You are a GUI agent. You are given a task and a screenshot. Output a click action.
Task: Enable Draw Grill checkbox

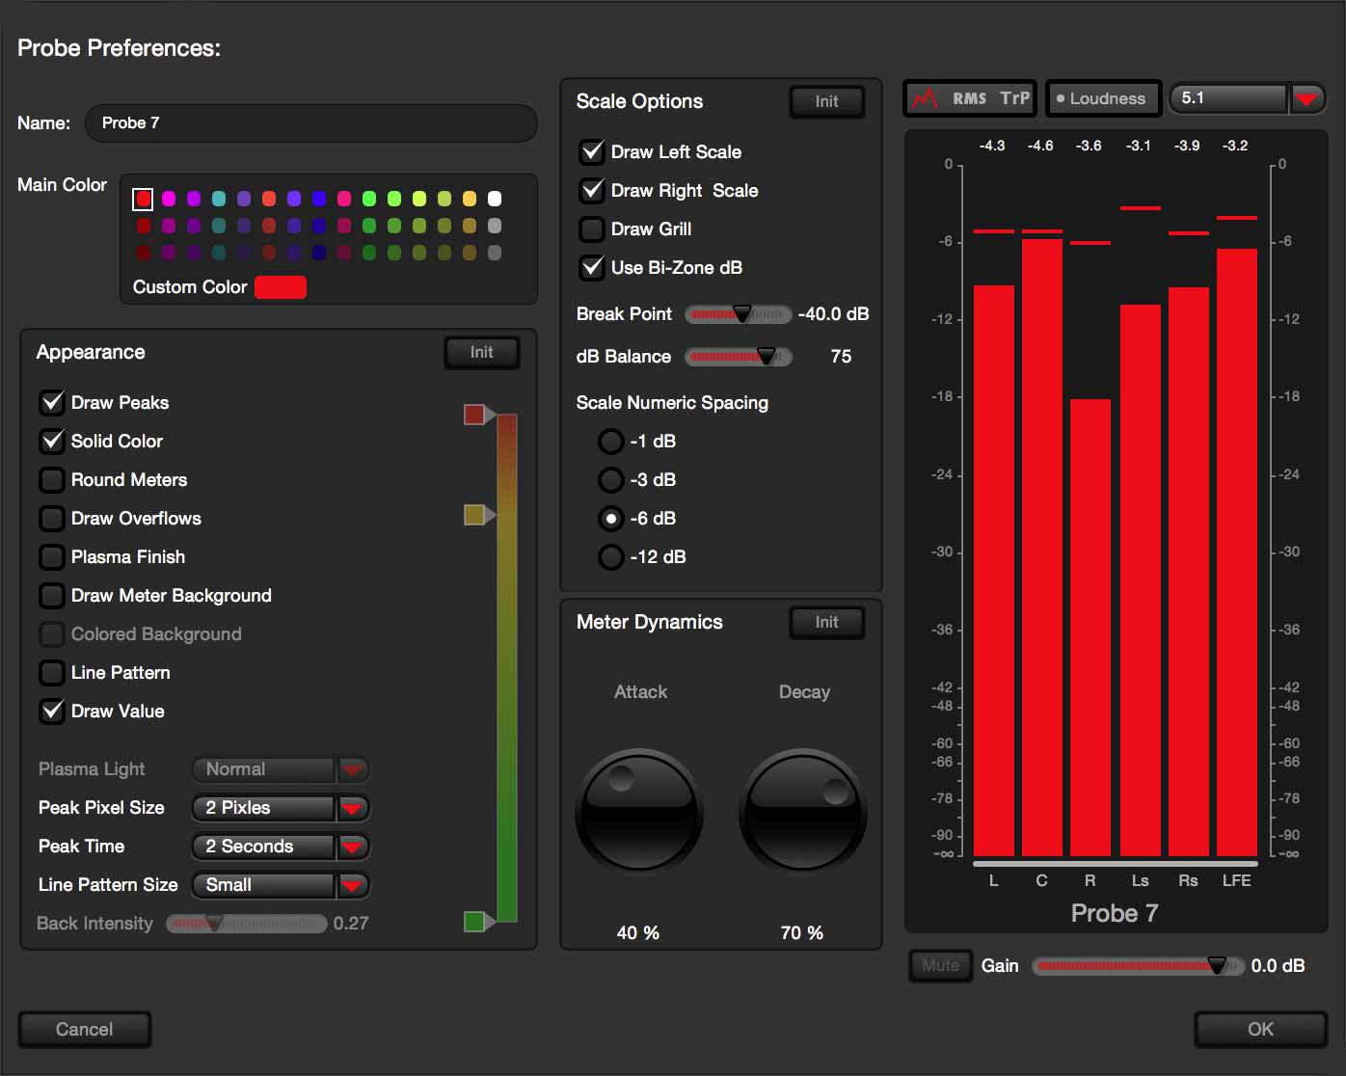pos(592,229)
